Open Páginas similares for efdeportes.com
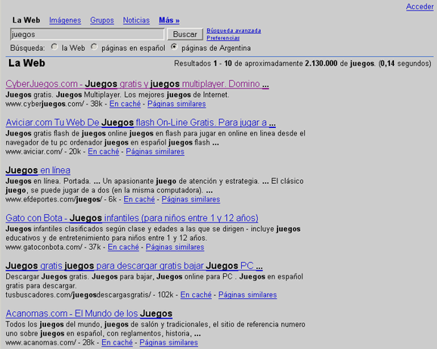The width and height of the screenshot is (437, 349). point(191,199)
